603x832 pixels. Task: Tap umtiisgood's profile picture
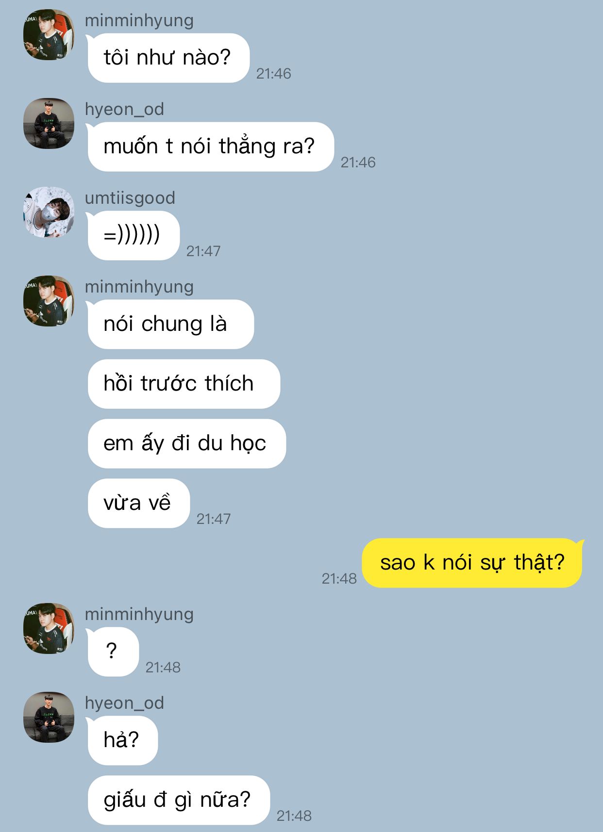(x=49, y=212)
